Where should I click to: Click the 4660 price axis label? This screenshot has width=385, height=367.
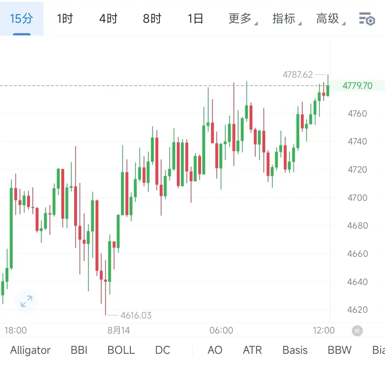pos(358,254)
